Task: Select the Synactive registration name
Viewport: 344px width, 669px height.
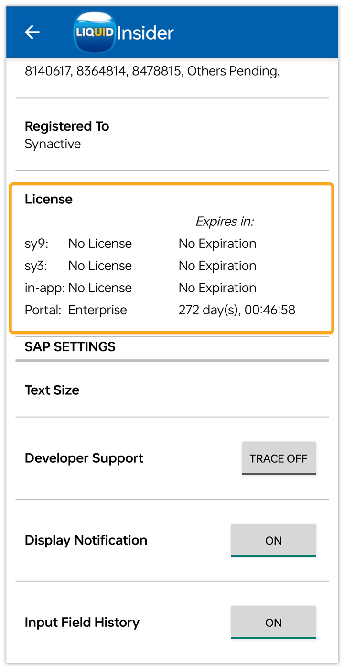Action: (53, 144)
